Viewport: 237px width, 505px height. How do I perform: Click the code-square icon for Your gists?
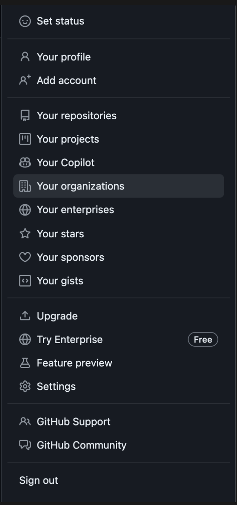pos(25,281)
